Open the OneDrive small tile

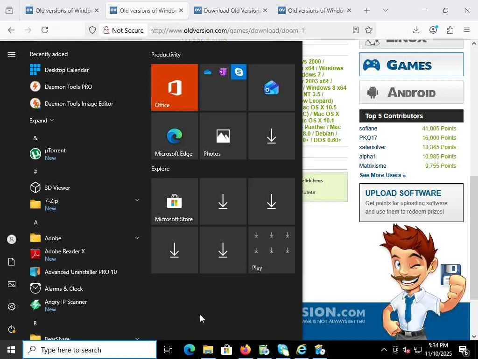[208, 72]
